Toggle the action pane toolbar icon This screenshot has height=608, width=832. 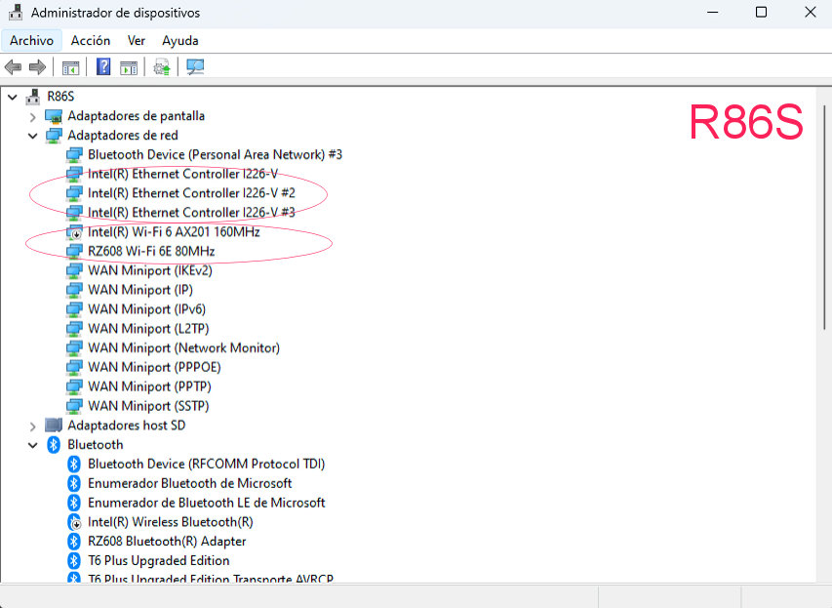129,67
